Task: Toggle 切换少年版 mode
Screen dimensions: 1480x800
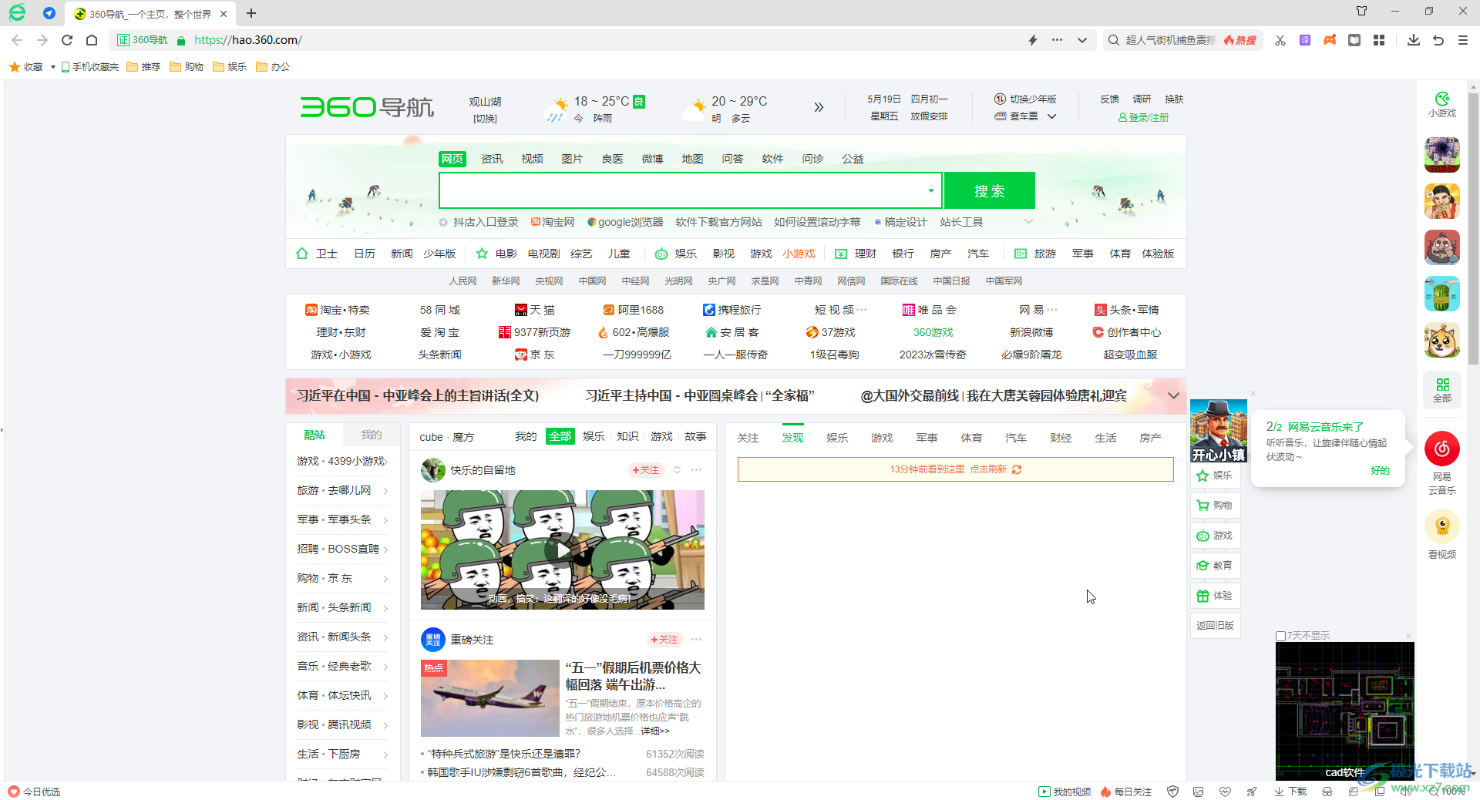Action: [x=1025, y=99]
